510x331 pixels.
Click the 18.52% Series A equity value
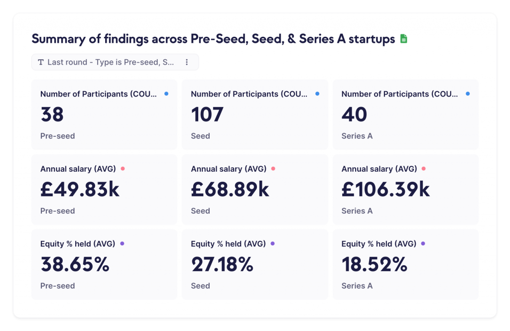pos(374,265)
